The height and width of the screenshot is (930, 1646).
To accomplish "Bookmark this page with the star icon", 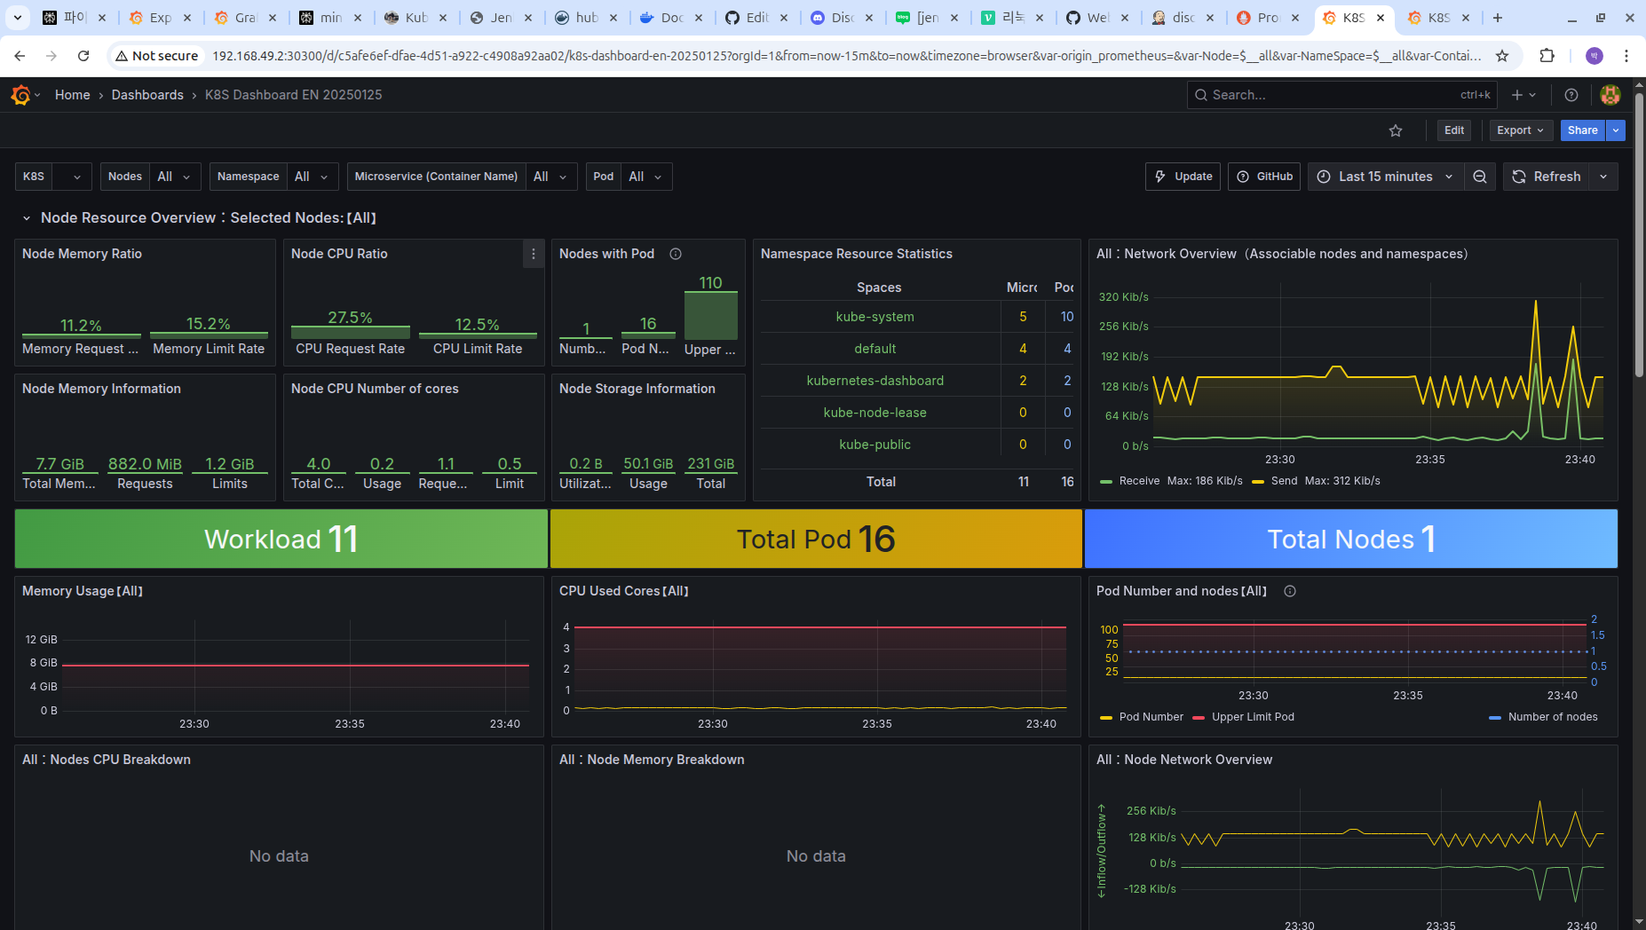I will pyautogui.click(x=1502, y=56).
